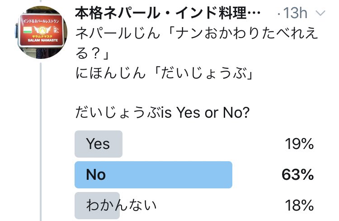The height and width of the screenshot is (221, 339).
Task: Vote for the "Yes" poll option
Action: coord(98,144)
